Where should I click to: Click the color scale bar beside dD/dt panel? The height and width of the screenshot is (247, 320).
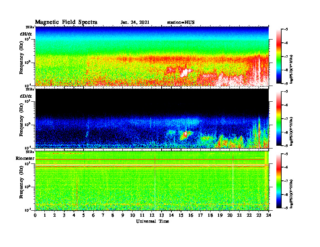(x=279, y=119)
